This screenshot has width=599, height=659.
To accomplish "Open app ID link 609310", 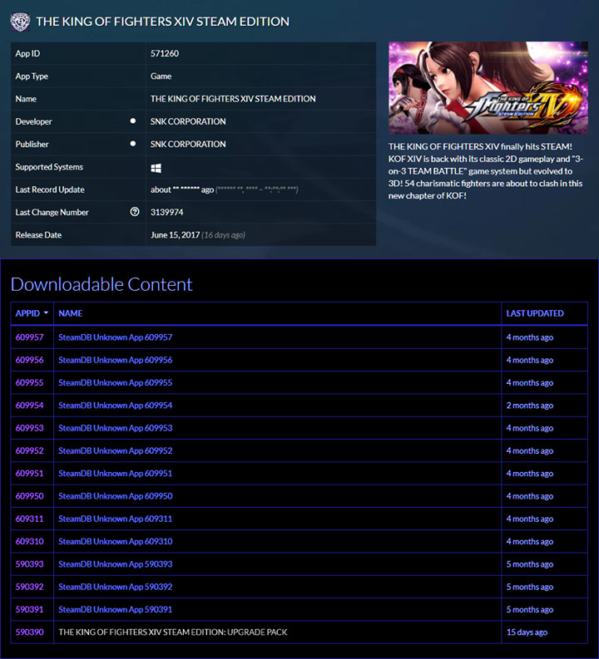I will (29, 542).
